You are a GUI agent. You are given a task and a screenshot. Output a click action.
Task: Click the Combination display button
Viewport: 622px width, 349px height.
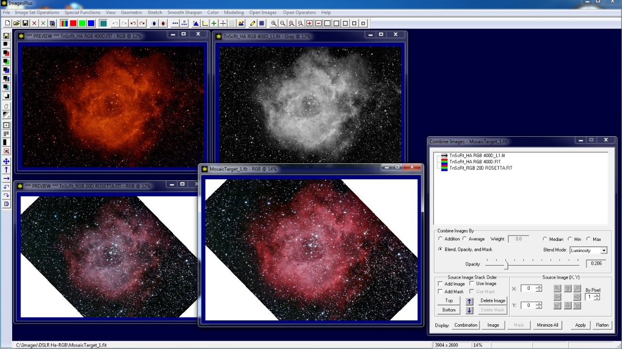tap(466, 325)
